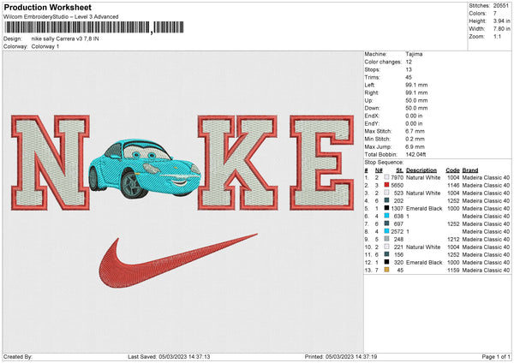Click the Colors count value 7
Viewport: 514px width, 363px height.
495,14
